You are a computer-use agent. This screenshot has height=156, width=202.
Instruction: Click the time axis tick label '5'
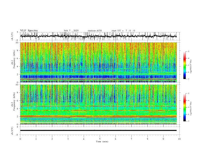point(100,139)
